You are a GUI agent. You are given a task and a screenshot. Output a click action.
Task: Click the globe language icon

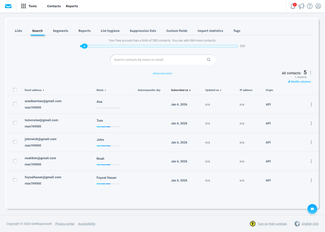tap(297, 224)
